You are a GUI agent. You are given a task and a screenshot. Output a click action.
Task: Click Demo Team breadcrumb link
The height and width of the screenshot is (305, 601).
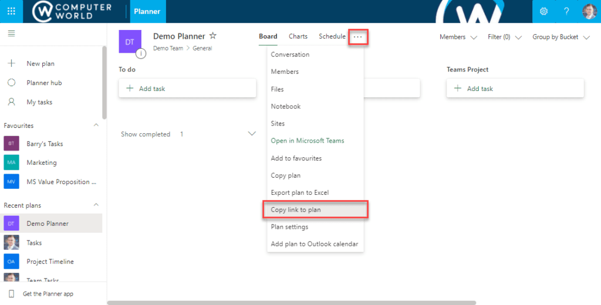click(168, 48)
